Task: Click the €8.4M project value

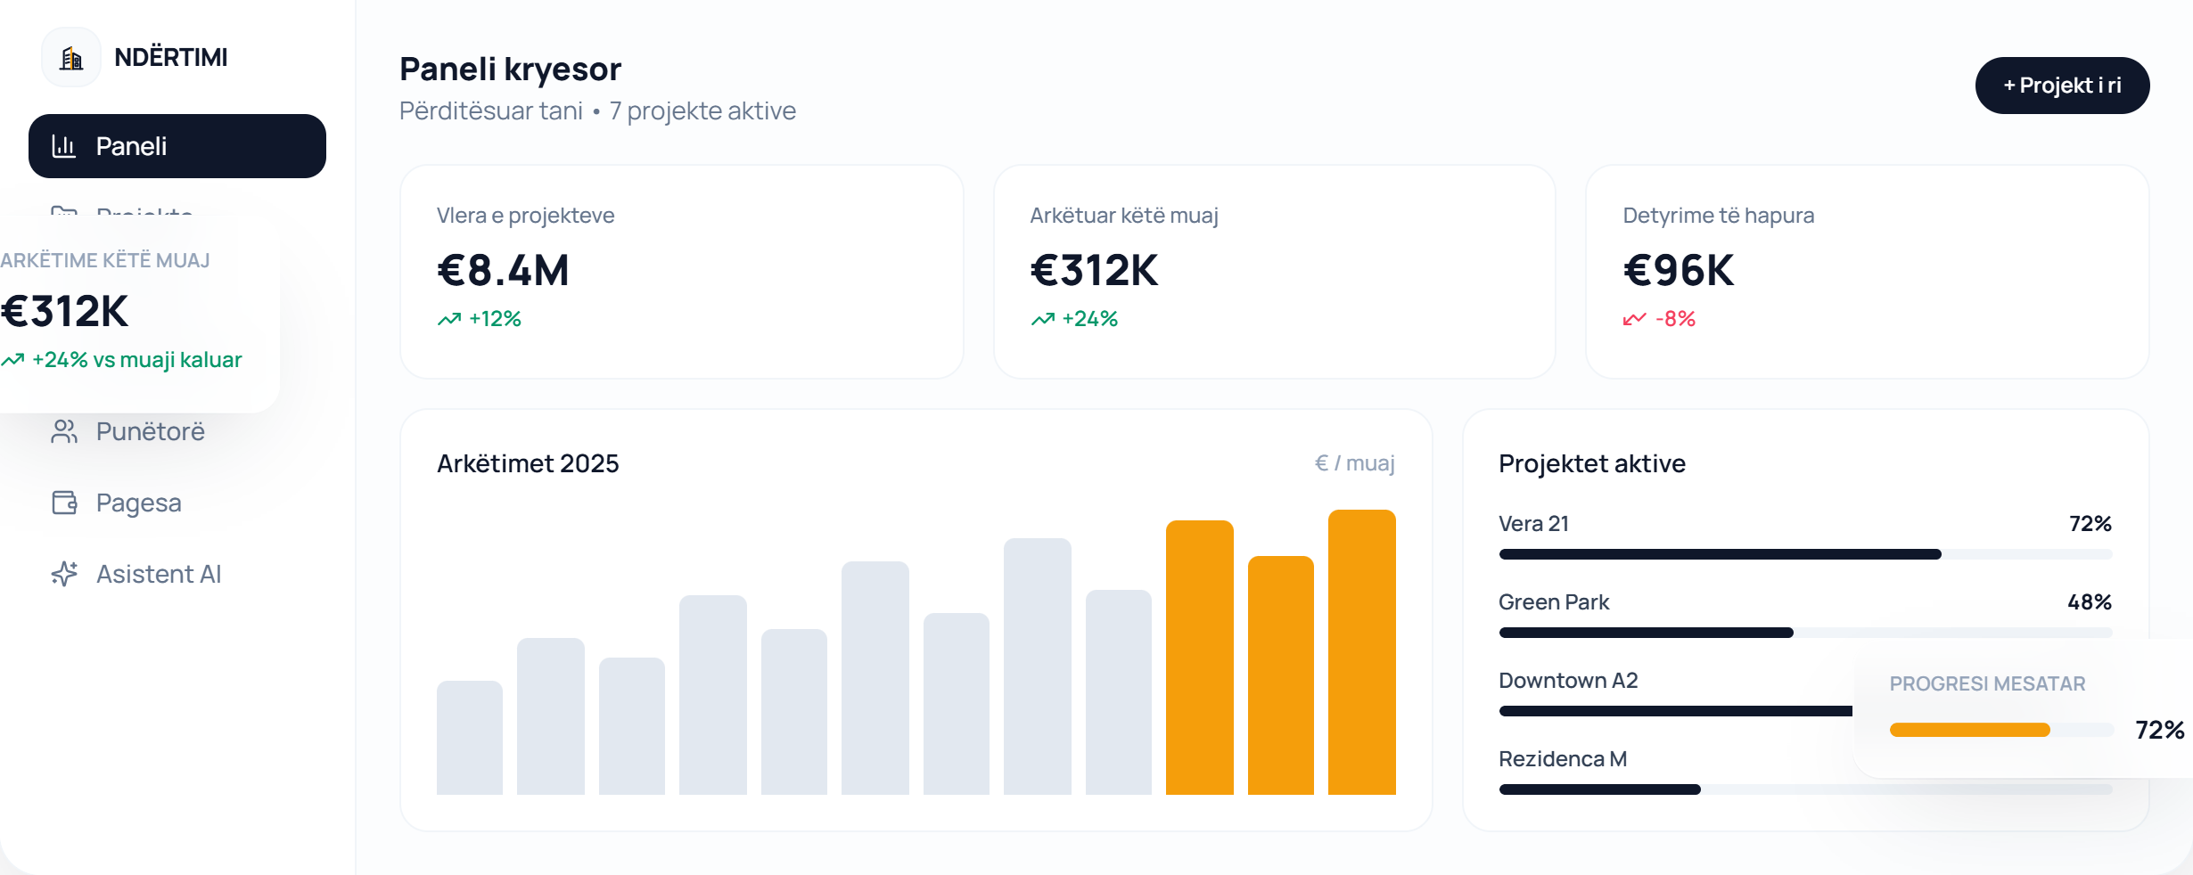Action: 503,271
